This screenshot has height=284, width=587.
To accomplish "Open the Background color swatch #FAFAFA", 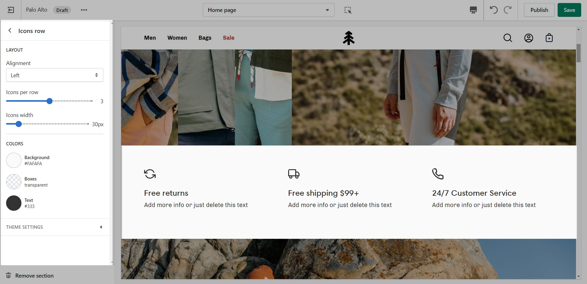I will (14, 160).
